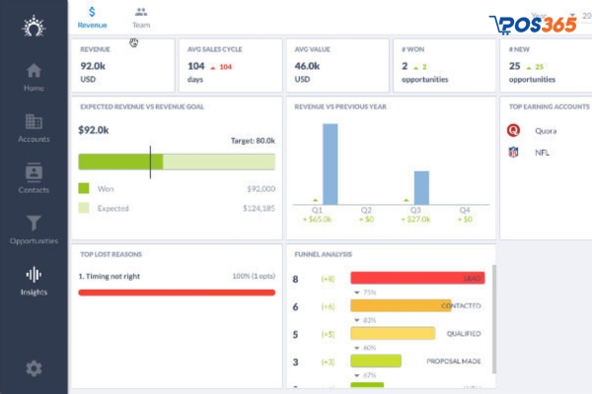Click the expected revenue progress bar
Image resolution: width=592 pixels, height=394 pixels.
coord(176,162)
